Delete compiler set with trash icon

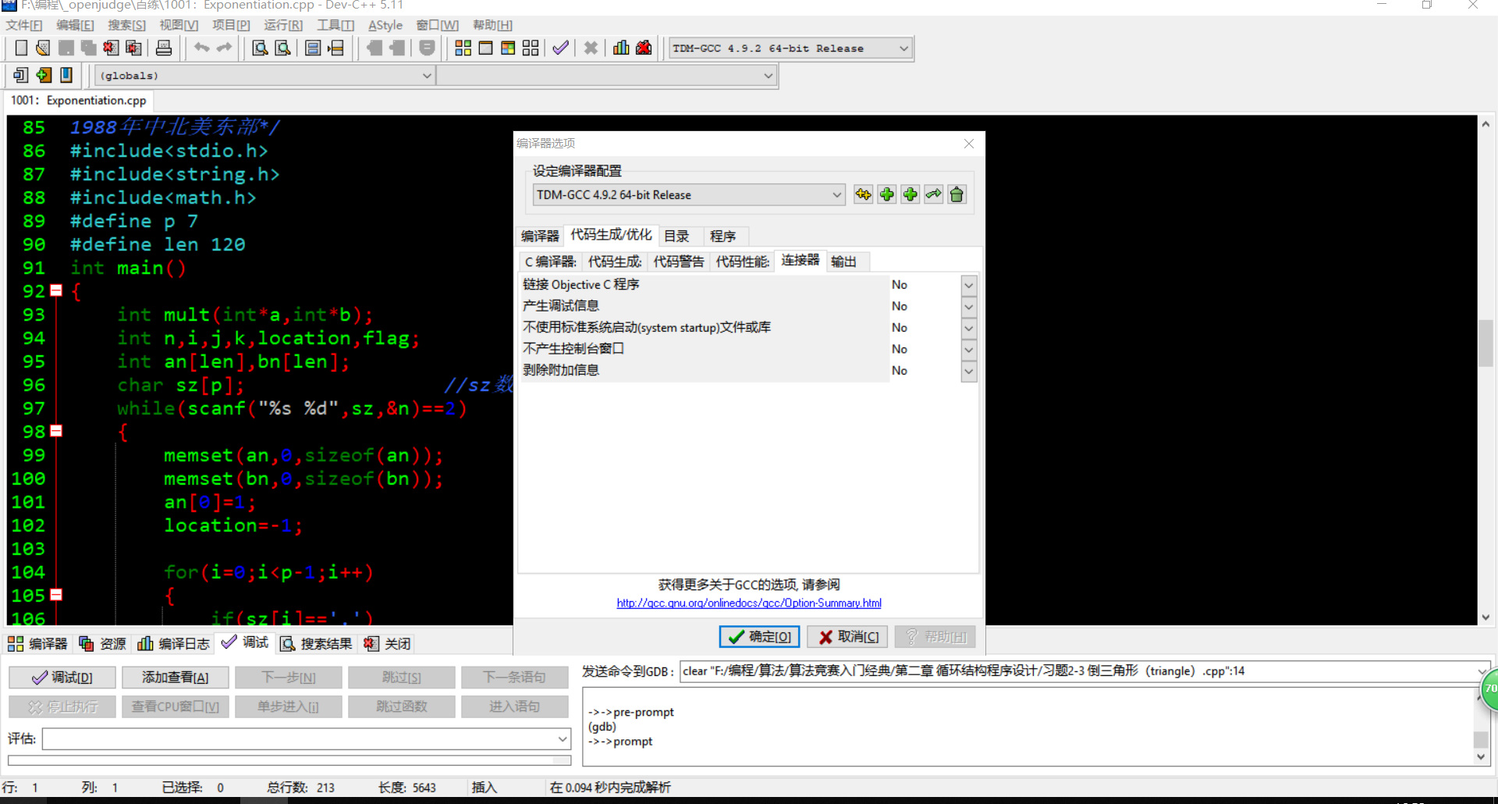point(957,194)
